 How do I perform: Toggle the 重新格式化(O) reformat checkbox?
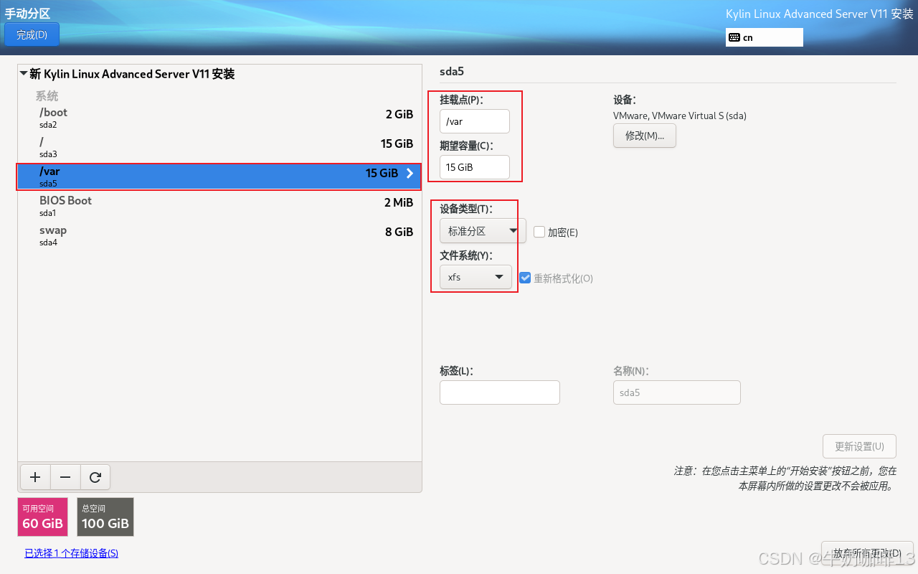[525, 278]
